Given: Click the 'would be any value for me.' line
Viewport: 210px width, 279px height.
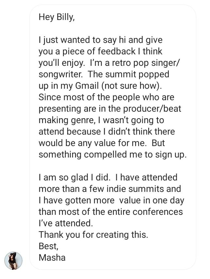Looking at the screenshot, I should coord(93,143).
